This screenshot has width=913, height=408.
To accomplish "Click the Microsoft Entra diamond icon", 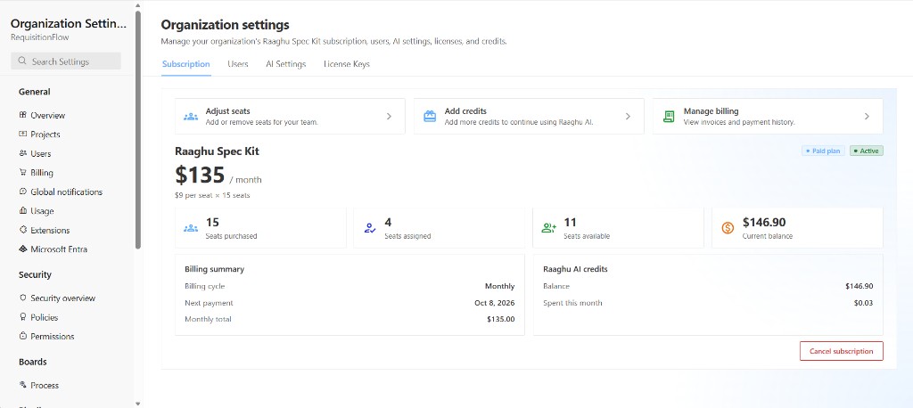I will 22,249.
